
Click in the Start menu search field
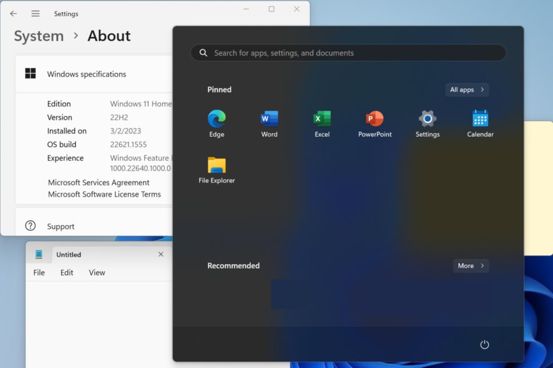[348, 53]
